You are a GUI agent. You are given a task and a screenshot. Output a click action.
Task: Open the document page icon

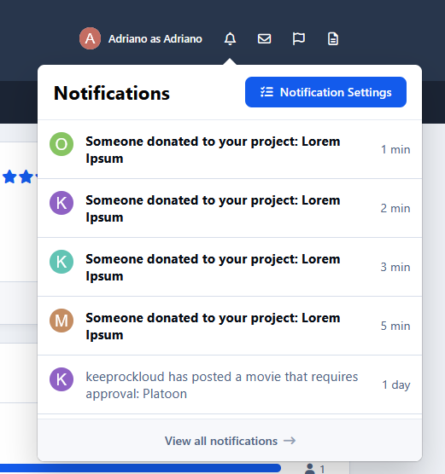333,38
